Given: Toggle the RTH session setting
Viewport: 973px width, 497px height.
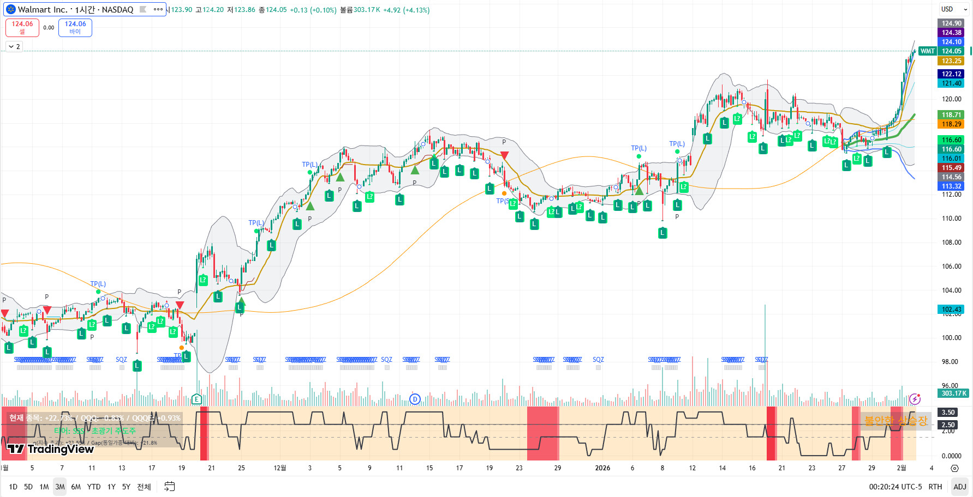Looking at the screenshot, I should (935, 487).
